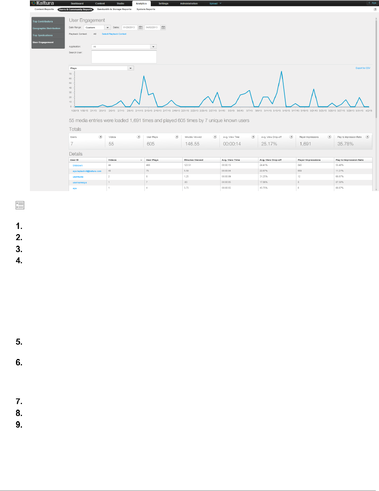Screen dimensions: 379x491
Task: Open the usernameaya user link
Action: click(80, 182)
